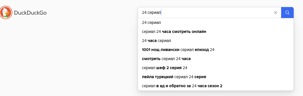Select "лейла турецкий сериал 24 серия" suggestion

point(216,77)
